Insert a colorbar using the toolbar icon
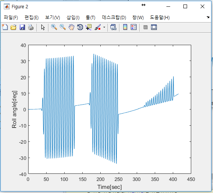 click(x=125, y=27)
